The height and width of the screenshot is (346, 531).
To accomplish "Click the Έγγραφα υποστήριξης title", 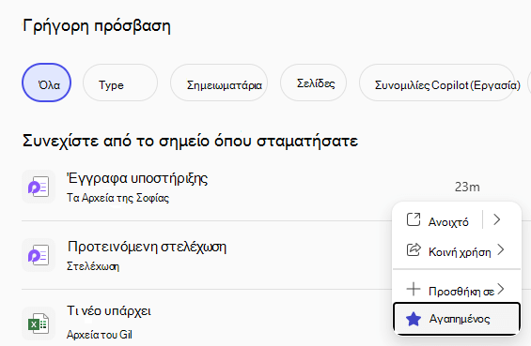I will tap(137, 178).
